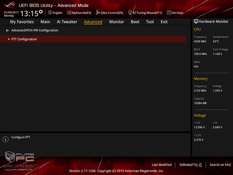Switch to the Monitor tab

click(116, 22)
